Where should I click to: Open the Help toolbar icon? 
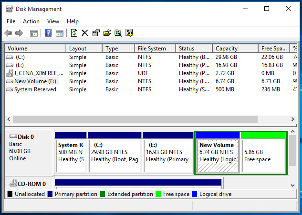click(48, 33)
